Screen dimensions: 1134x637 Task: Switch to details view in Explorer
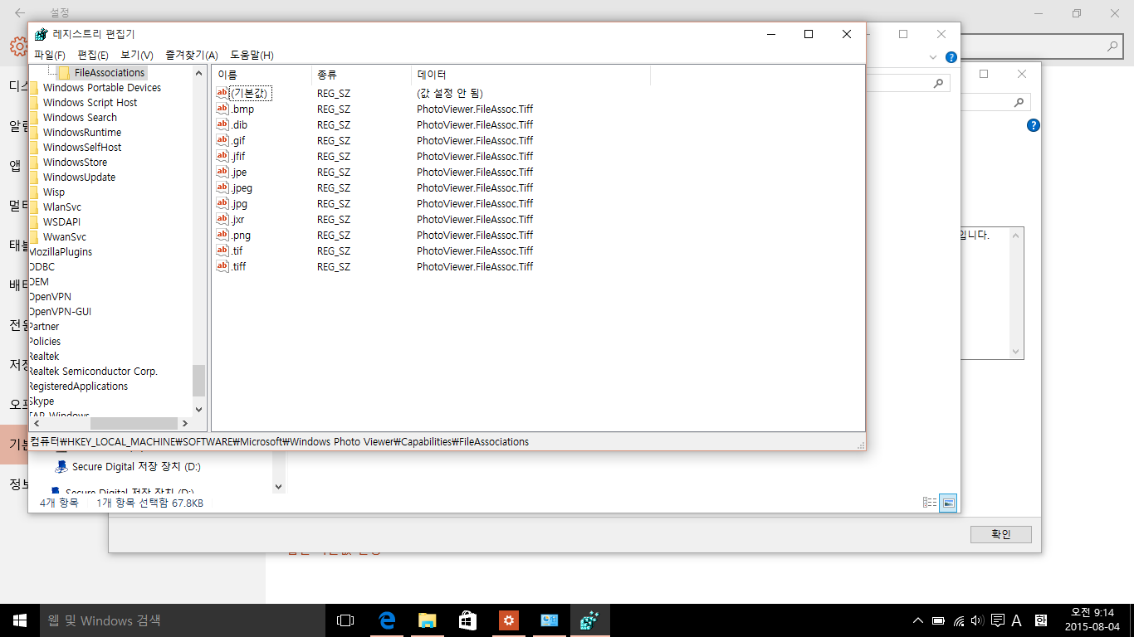[930, 503]
